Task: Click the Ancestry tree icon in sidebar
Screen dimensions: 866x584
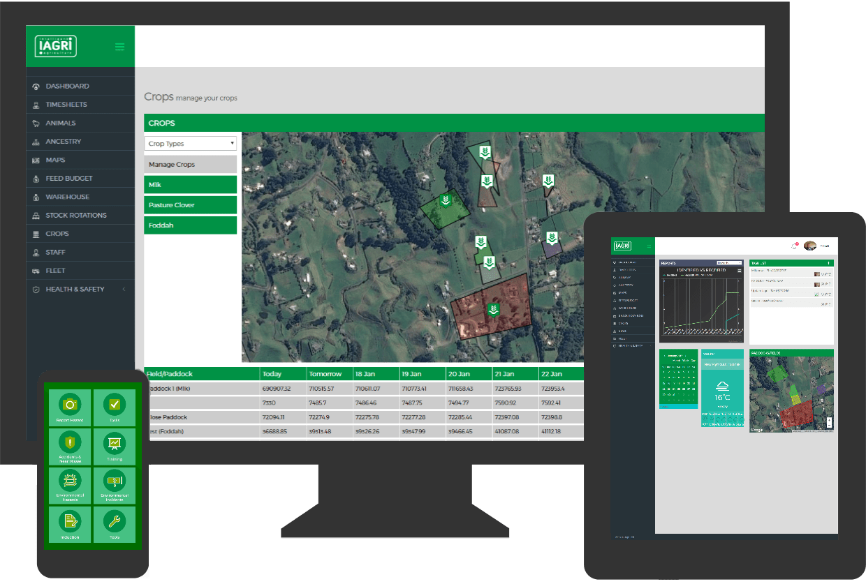Action: [x=36, y=142]
